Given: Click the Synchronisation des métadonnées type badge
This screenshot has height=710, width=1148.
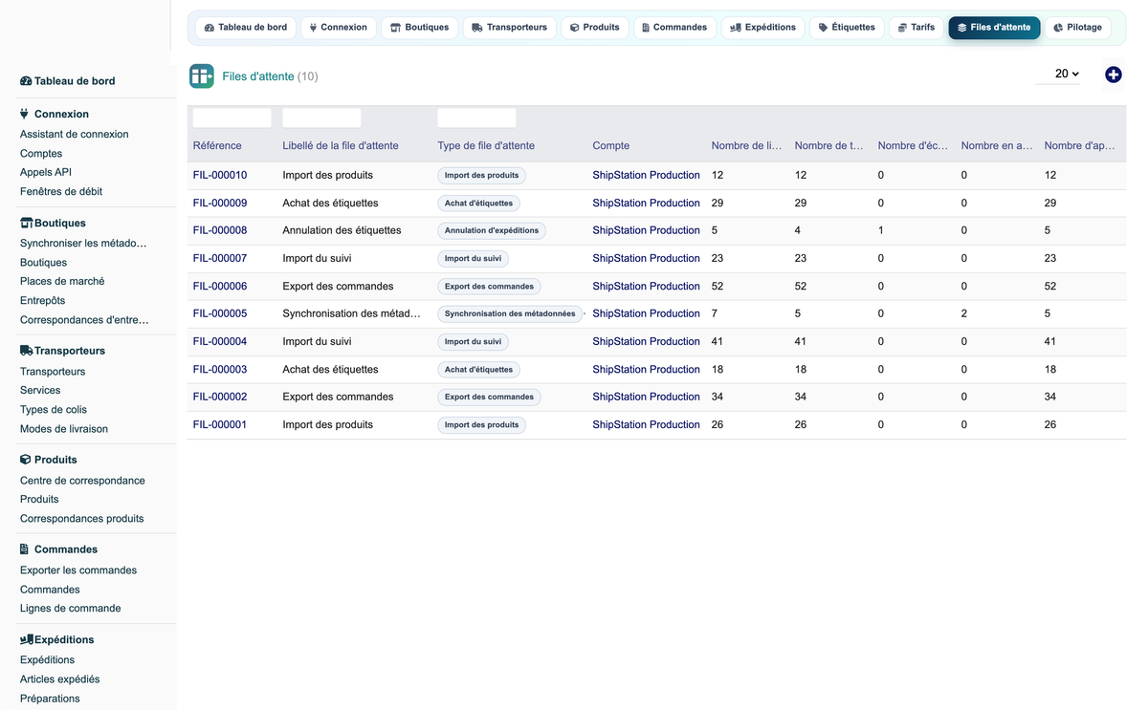Looking at the screenshot, I should tap(510, 313).
